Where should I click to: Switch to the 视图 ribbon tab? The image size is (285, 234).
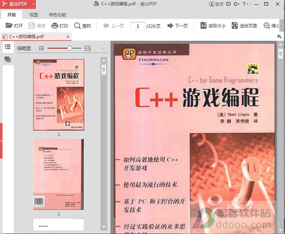[34, 15]
